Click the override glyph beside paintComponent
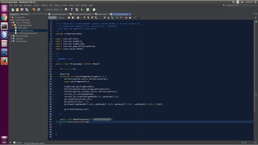This screenshot has height=145, width=258. pos(51,77)
